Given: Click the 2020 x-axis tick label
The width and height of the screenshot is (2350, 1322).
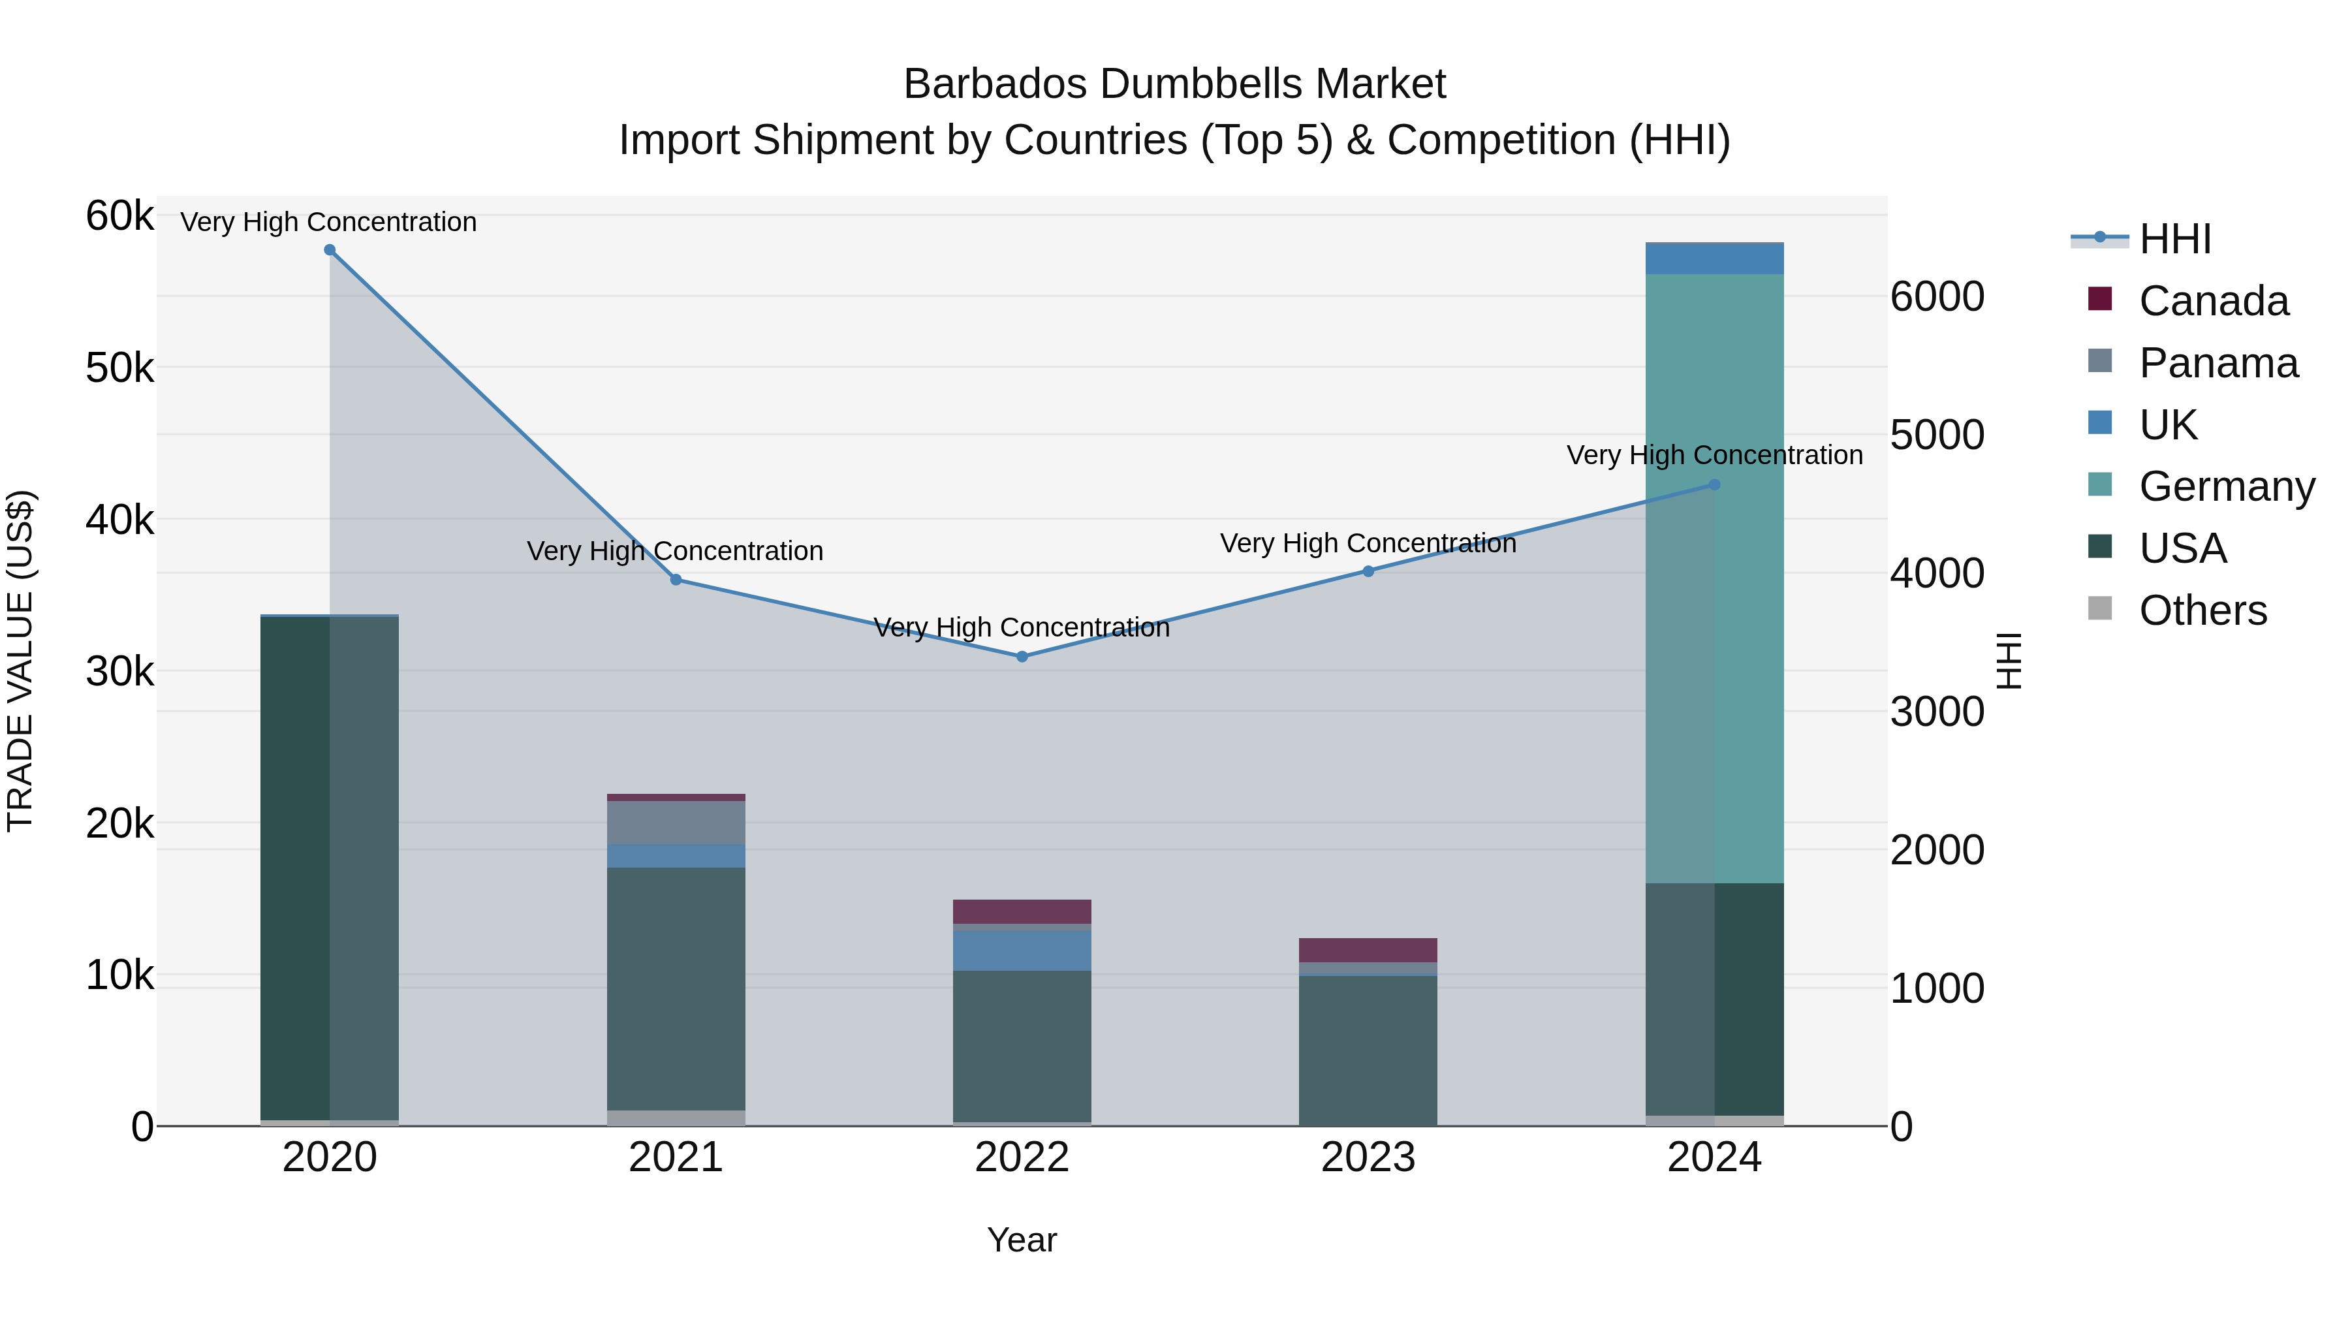Looking at the screenshot, I should coord(330,1157).
